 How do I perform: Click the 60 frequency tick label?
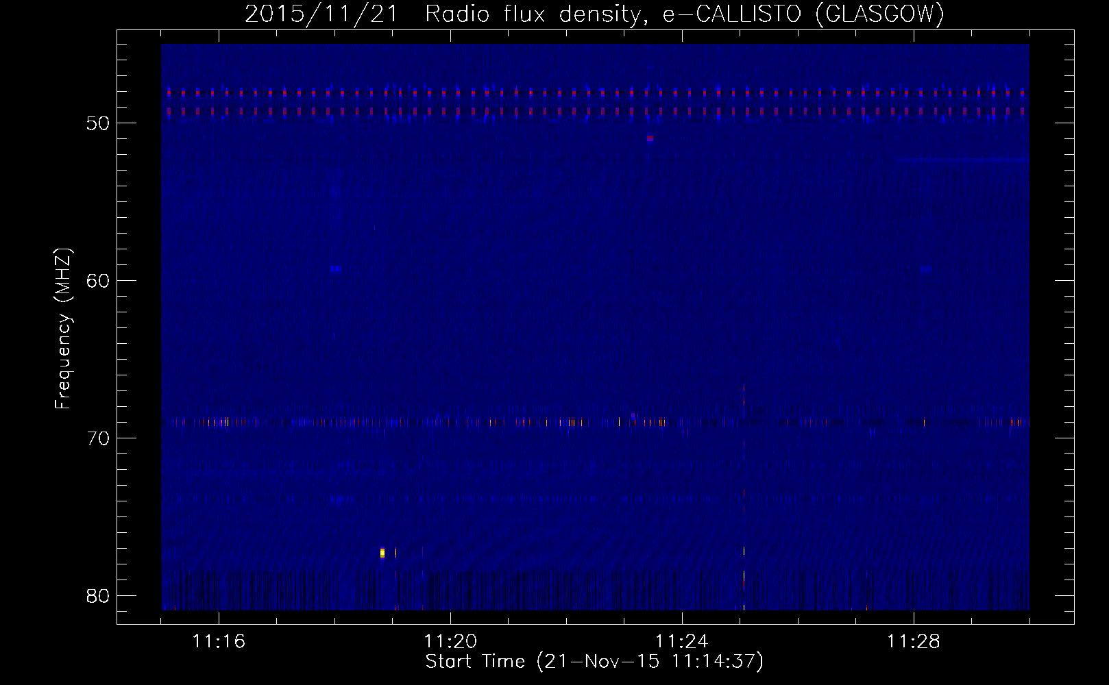pos(99,281)
